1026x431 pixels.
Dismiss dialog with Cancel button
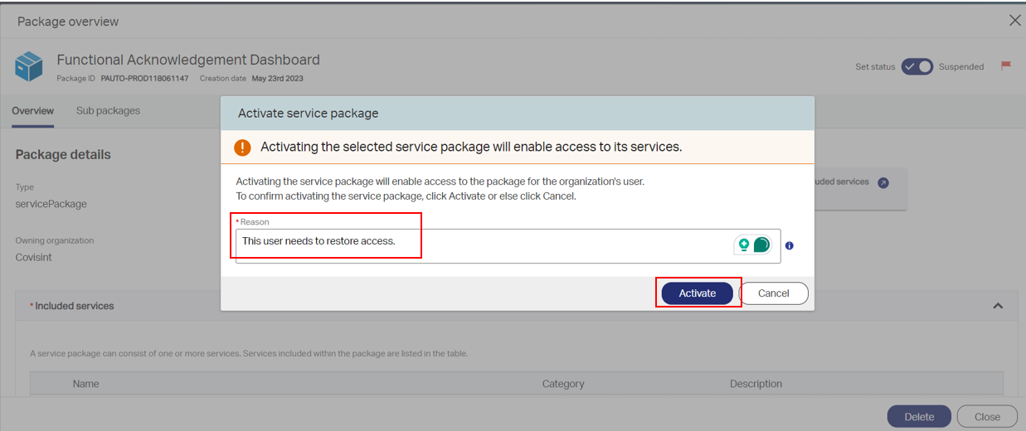click(774, 293)
